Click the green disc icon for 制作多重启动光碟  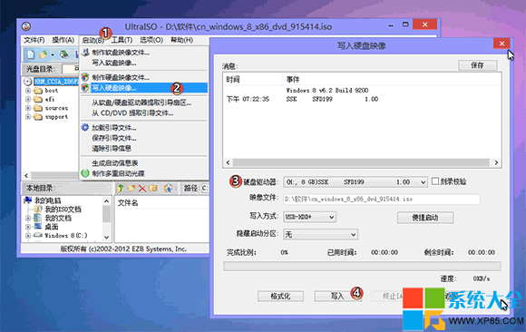(x=85, y=173)
